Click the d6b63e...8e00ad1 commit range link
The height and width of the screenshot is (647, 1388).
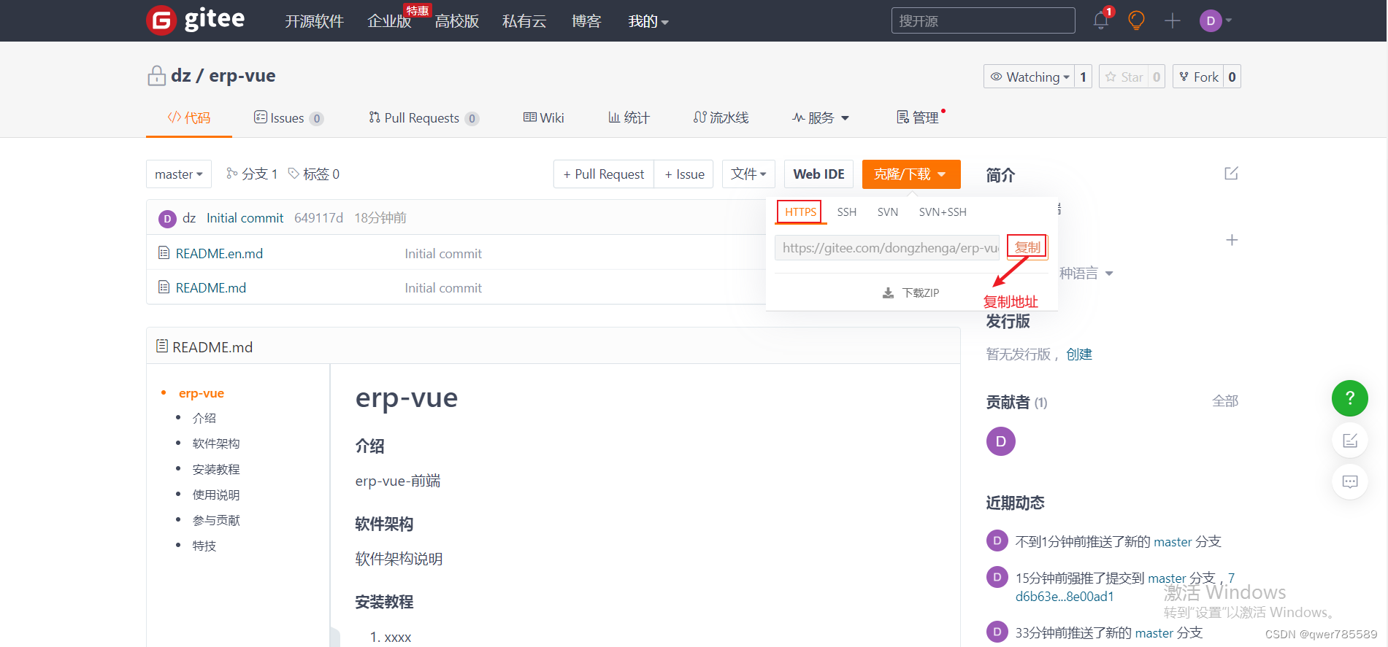click(1065, 596)
